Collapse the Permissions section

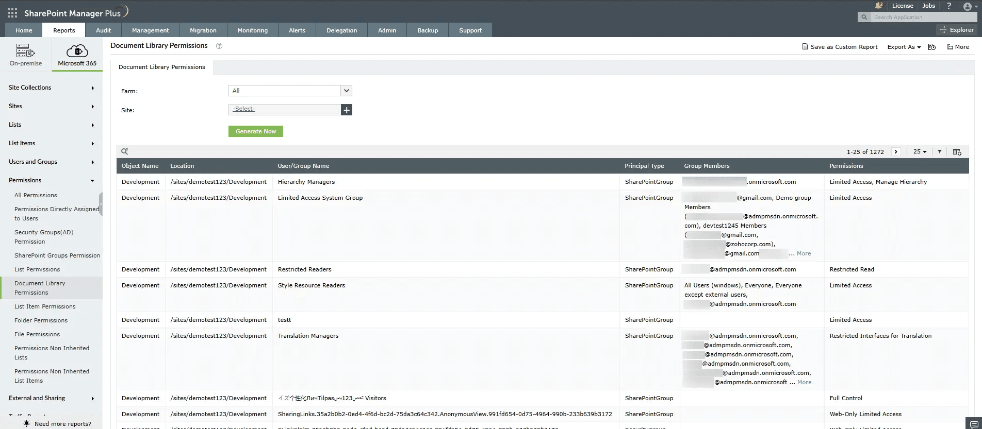pos(52,180)
